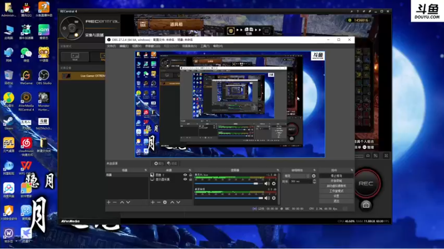This screenshot has width=444, height=249.
Task: Click the 滤镜 (Filters) button above Sources
Action: tap(172, 163)
